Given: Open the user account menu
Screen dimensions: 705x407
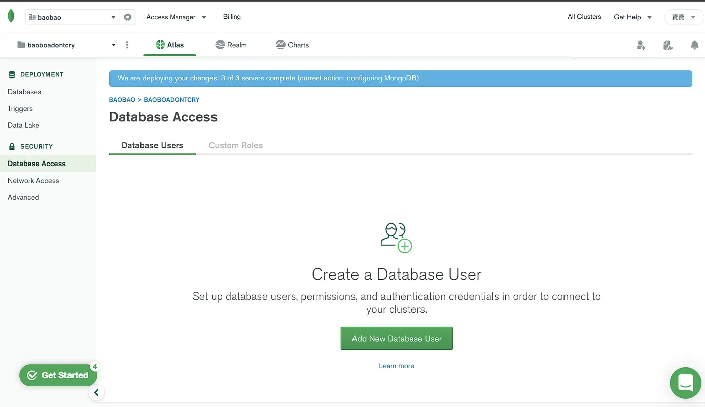Looking at the screenshot, I should point(683,17).
